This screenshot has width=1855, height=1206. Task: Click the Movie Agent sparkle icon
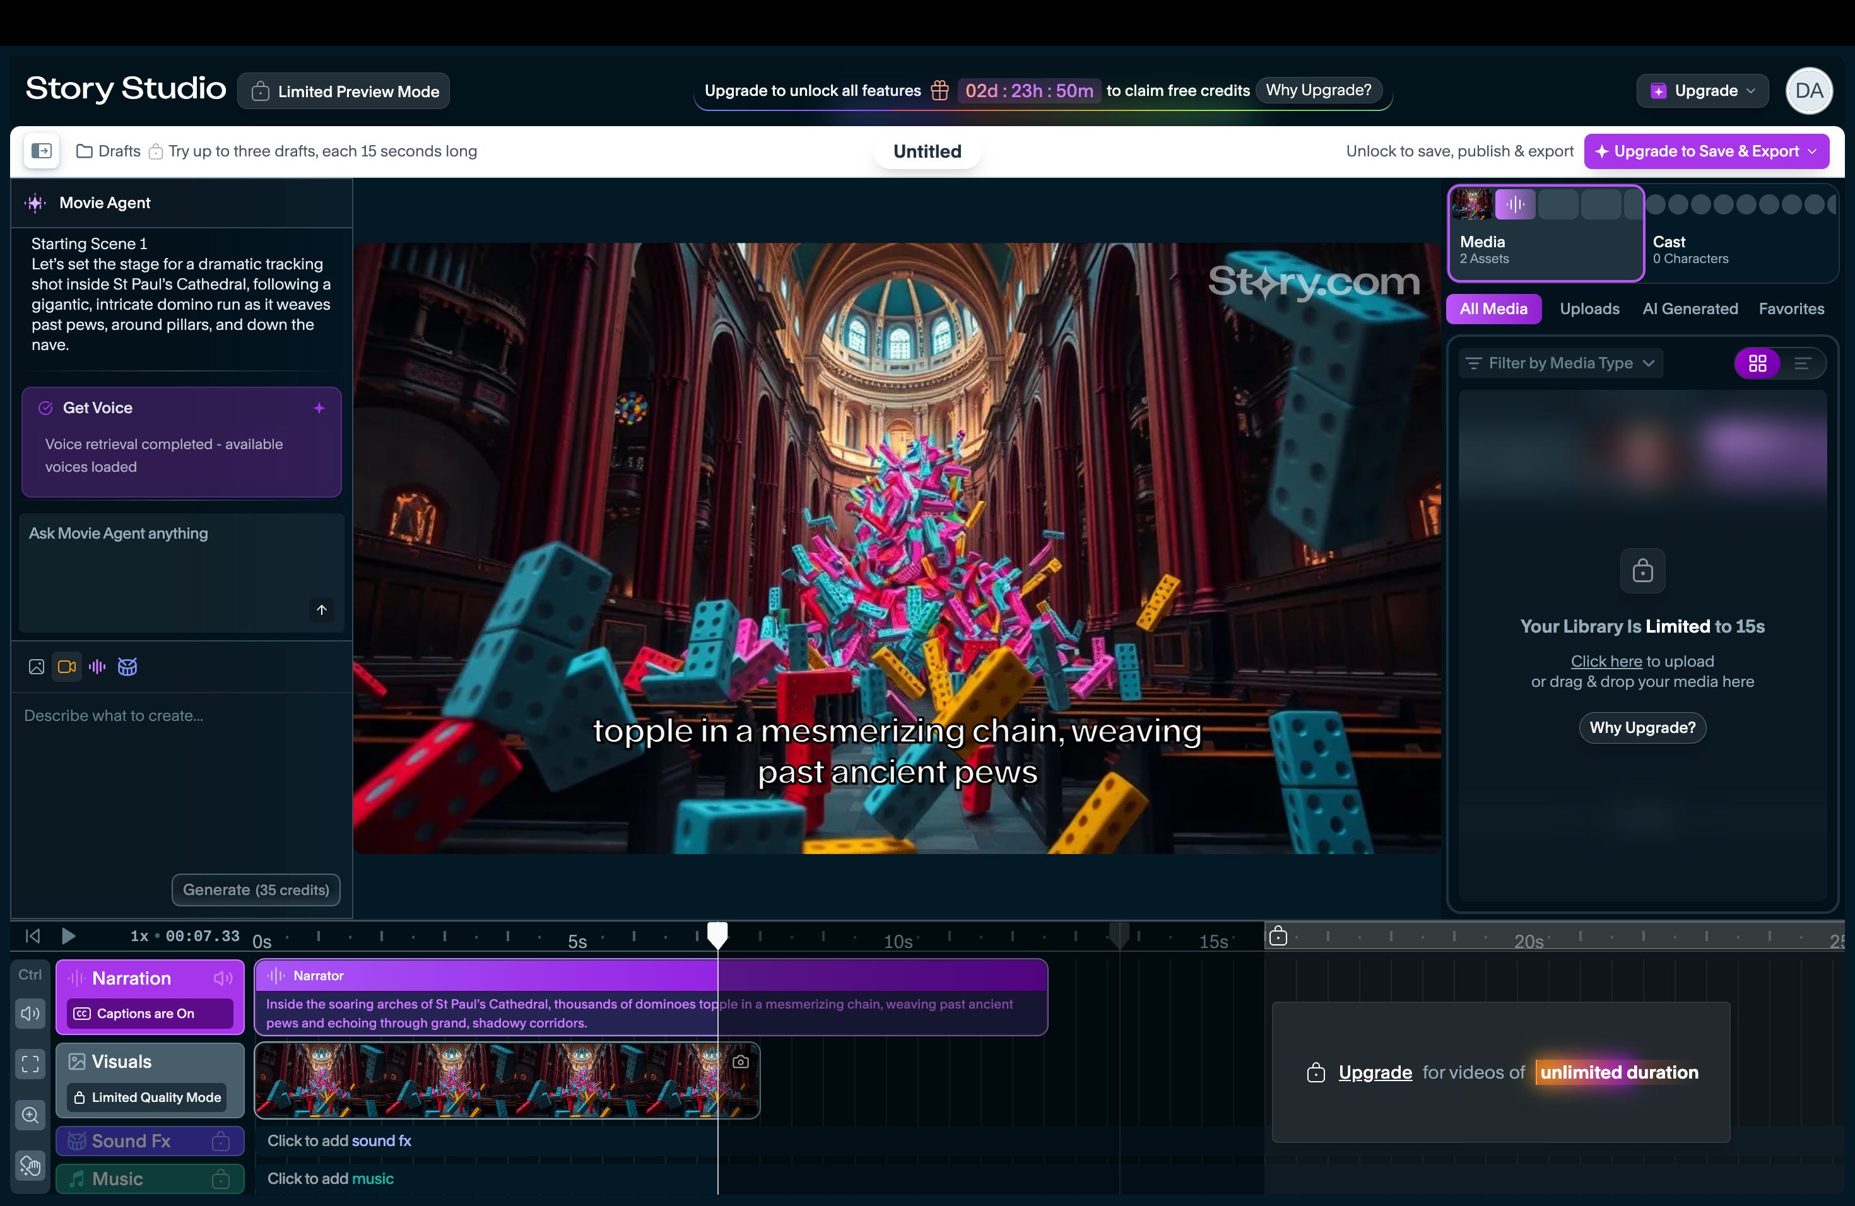pos(35,202)
